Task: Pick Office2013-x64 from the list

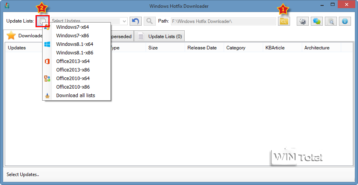Action: click(77, 61)
